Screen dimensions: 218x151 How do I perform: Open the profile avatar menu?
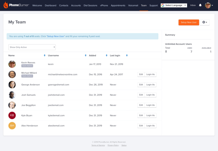coord(208,5)
